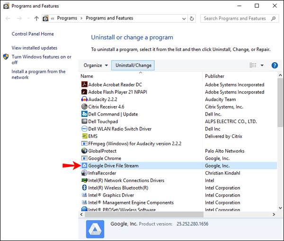The image size is (284, 241).
Task: Click the Uninstall/Change button
Action: pyautogui.click(x=133, y=66)
